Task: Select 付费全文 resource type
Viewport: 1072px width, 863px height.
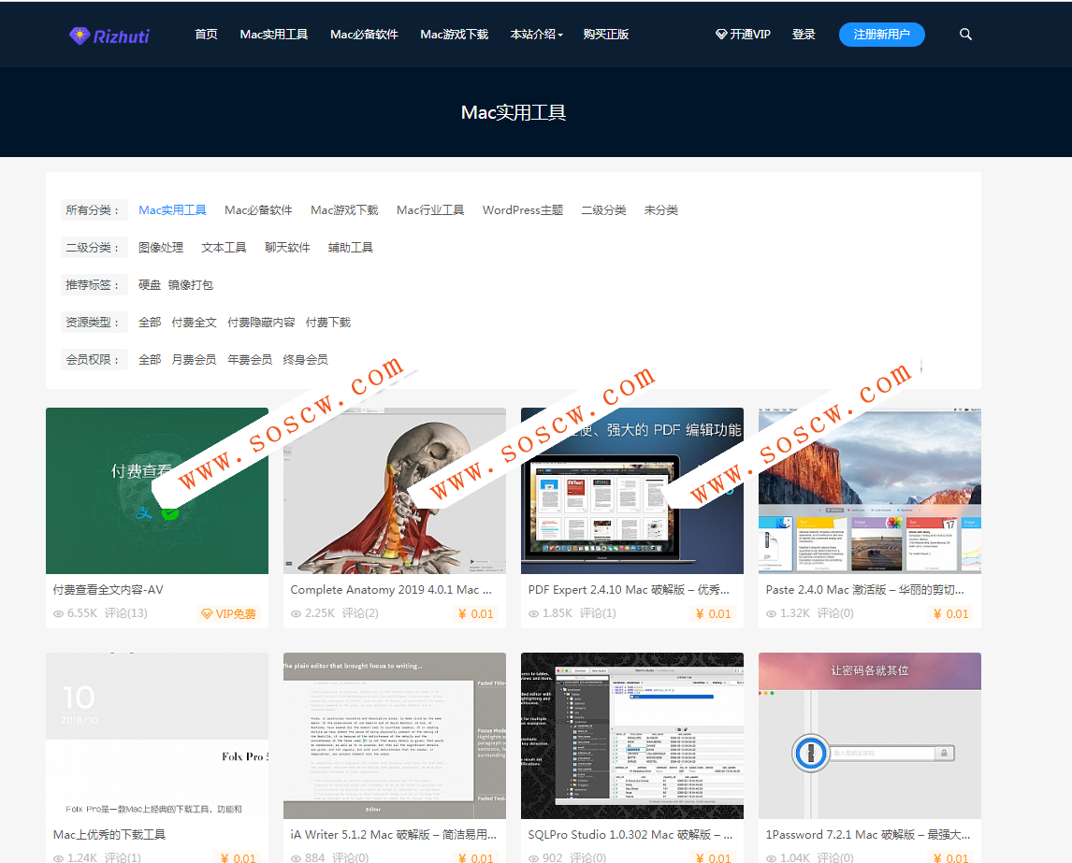Action: pyautogui.click(x=195, y=322)
